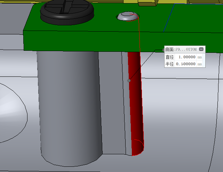This screenshot has width=223, height=172.
Task: Select the 半径 value 0.500000 field
Action: click(x=185, y=64)
